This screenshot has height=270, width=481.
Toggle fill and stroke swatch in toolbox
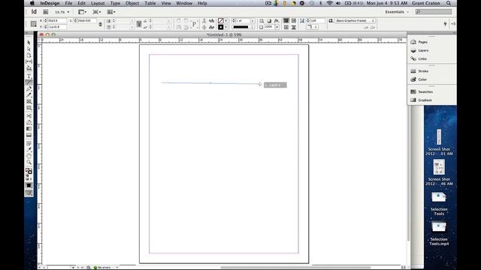point(29,172)
